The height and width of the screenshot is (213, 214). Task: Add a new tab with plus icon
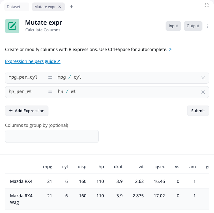coord(71,7)
